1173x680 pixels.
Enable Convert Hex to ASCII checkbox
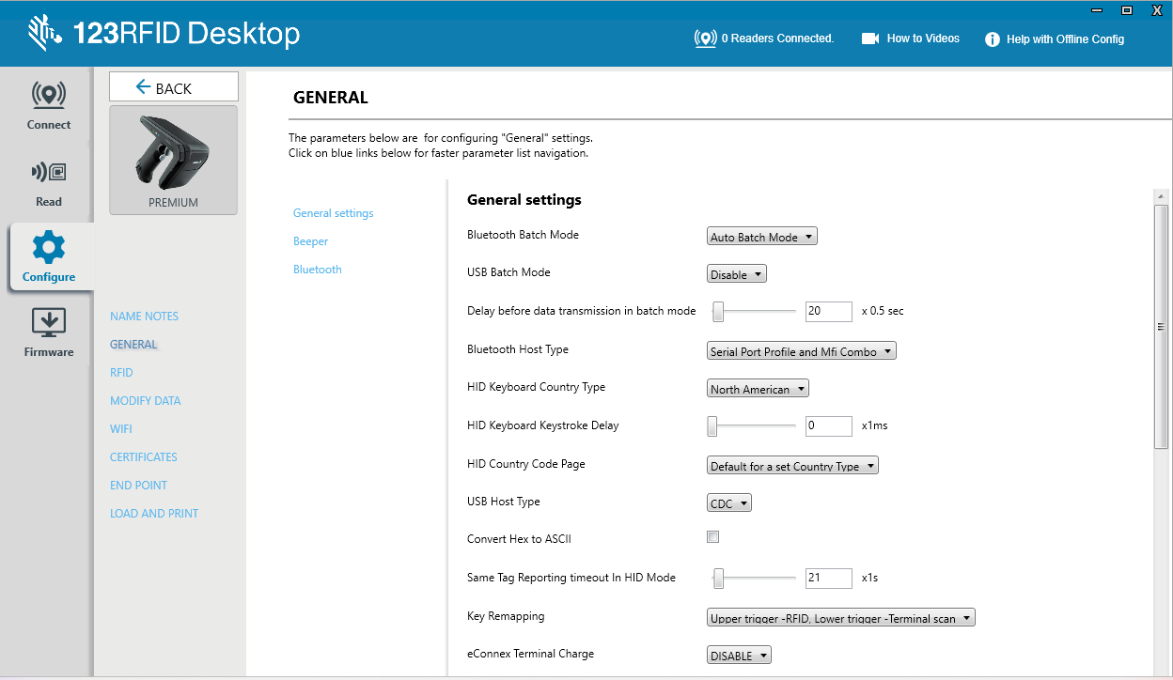click(x=712, y=537)
